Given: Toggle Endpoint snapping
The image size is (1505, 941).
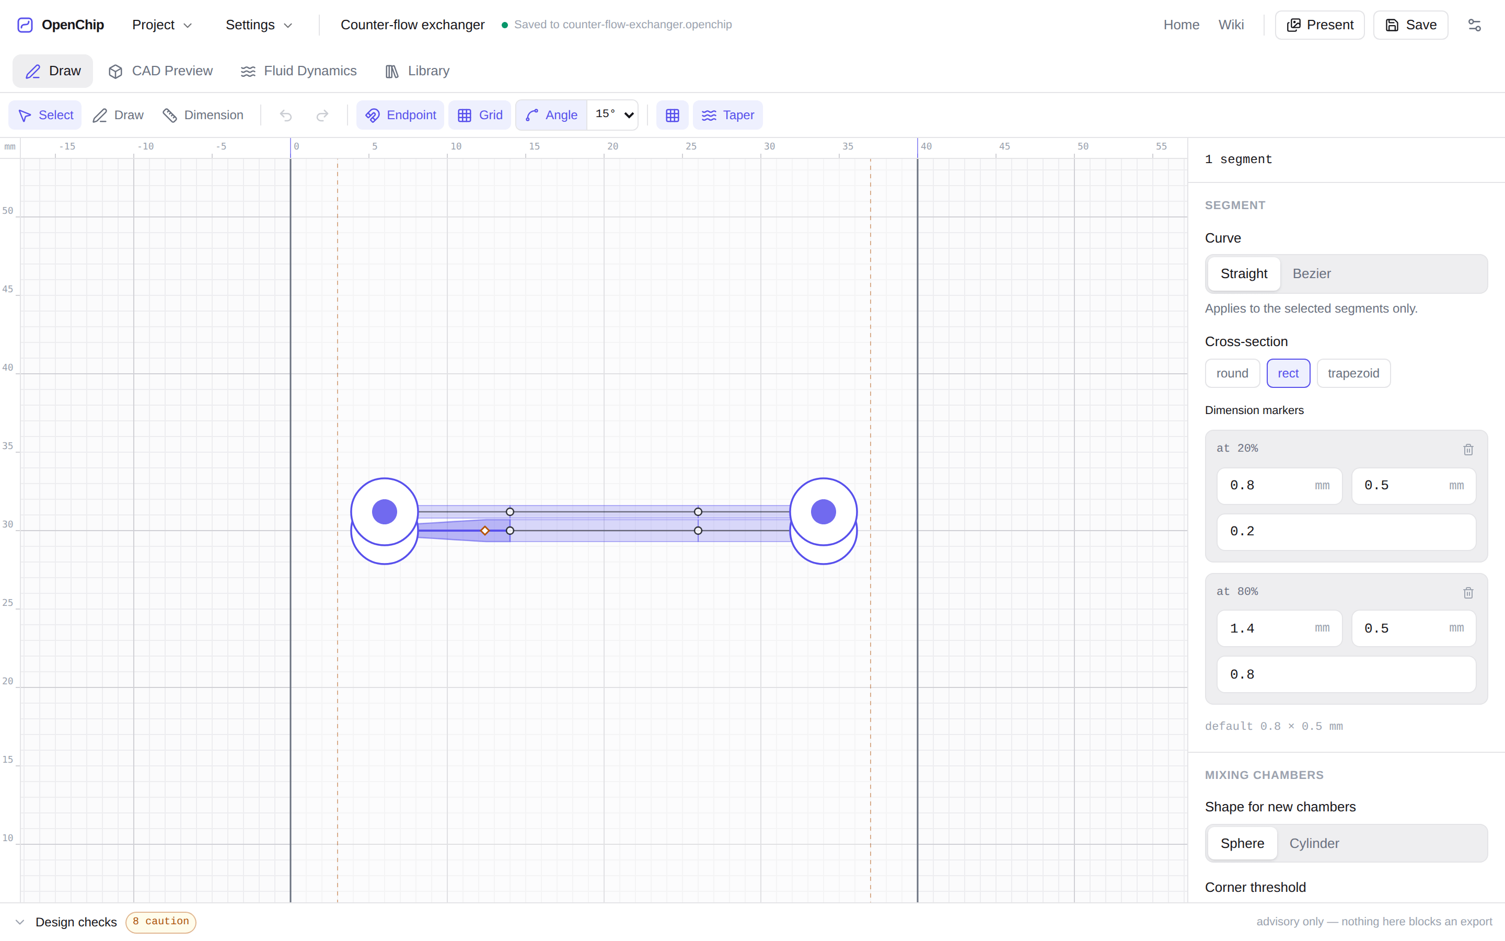Looking at the screenshot, I should tap(400, 115).
